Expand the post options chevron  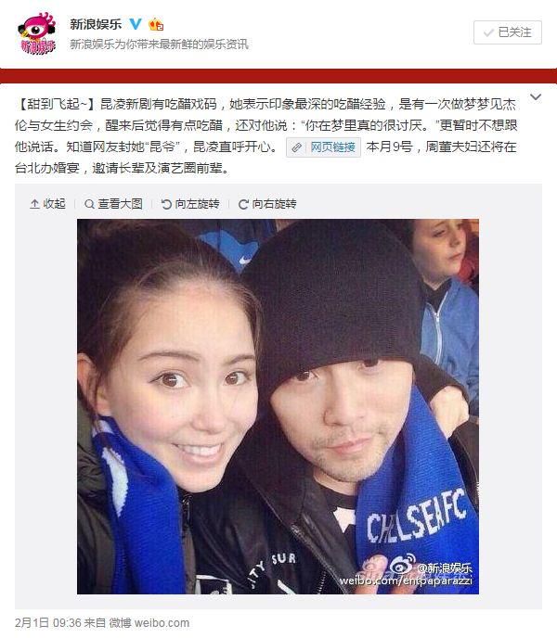536,97
